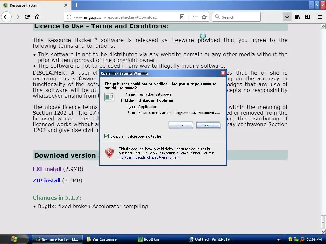Click the keyboard tray icon
Viewport: 326px width, 244px height.
279,240
